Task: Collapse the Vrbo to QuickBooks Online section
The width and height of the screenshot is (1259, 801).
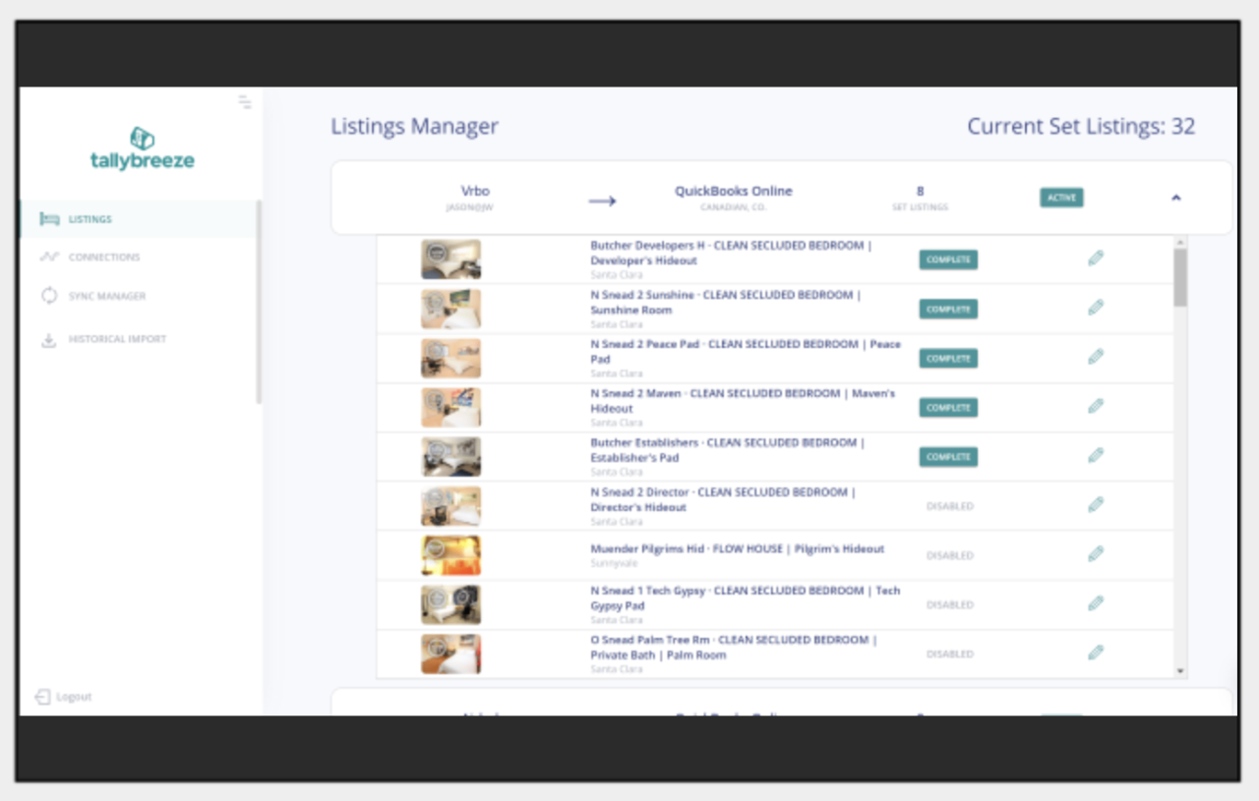Action: (x=1175, y=198)
